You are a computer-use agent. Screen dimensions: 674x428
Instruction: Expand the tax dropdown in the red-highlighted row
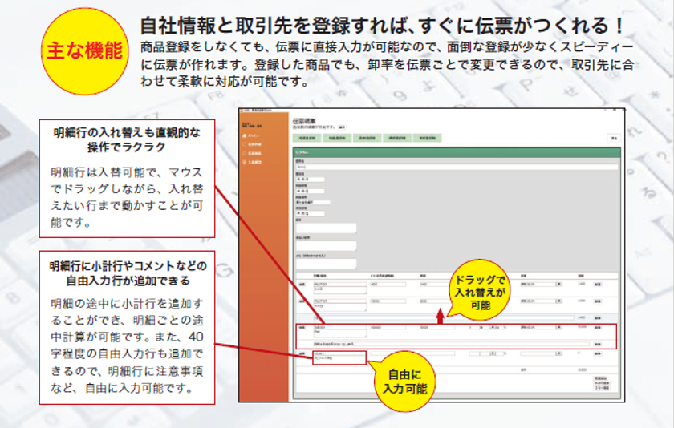(558, 327)
